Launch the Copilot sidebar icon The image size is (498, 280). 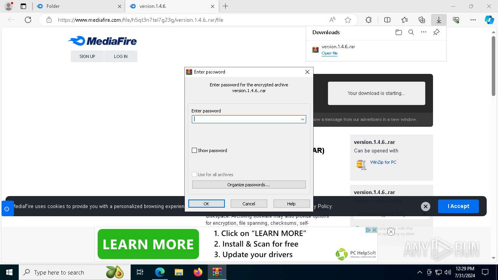pyautogui.click(x=489, y=20)
